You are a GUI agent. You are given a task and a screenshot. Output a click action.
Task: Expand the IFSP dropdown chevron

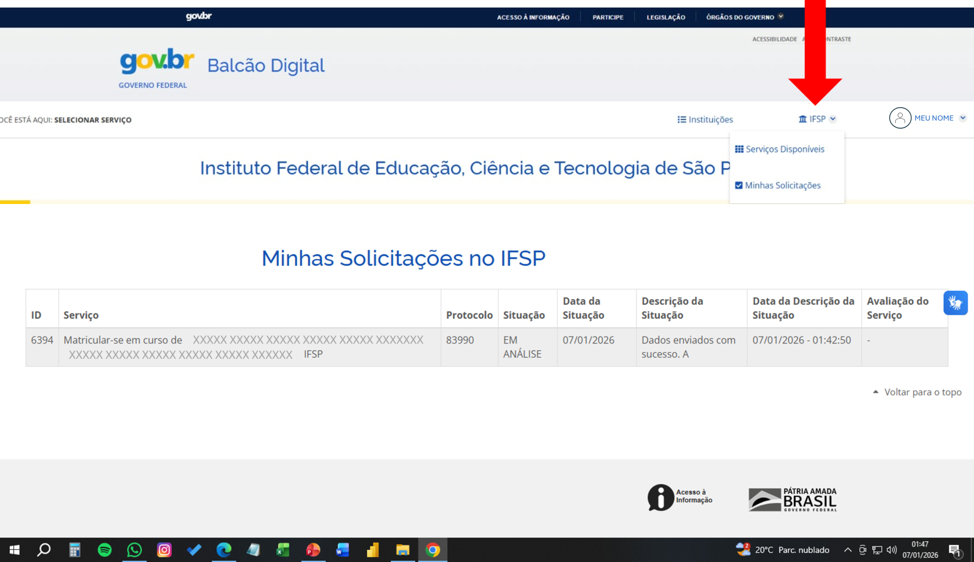tap(833, 119)
